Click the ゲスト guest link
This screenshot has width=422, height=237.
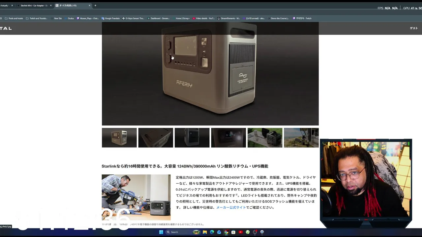[414, 28]
